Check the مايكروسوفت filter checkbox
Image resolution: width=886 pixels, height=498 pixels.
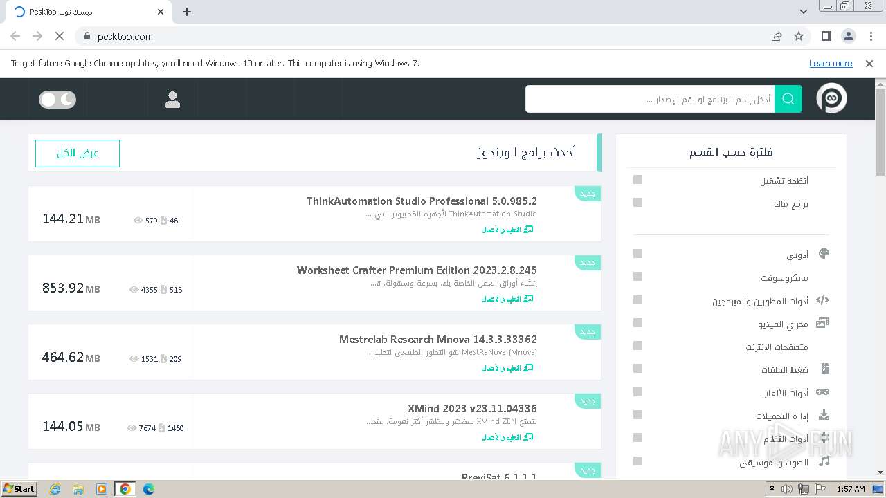(638, 277)
